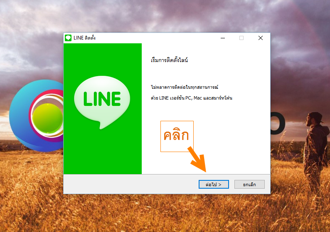The image size is (330, 232).
Task: Click text ด้วย LINE เวอร์ชัน PC, Mac และสมาร์ทโฟน
Action: click(x=192, y=98)
